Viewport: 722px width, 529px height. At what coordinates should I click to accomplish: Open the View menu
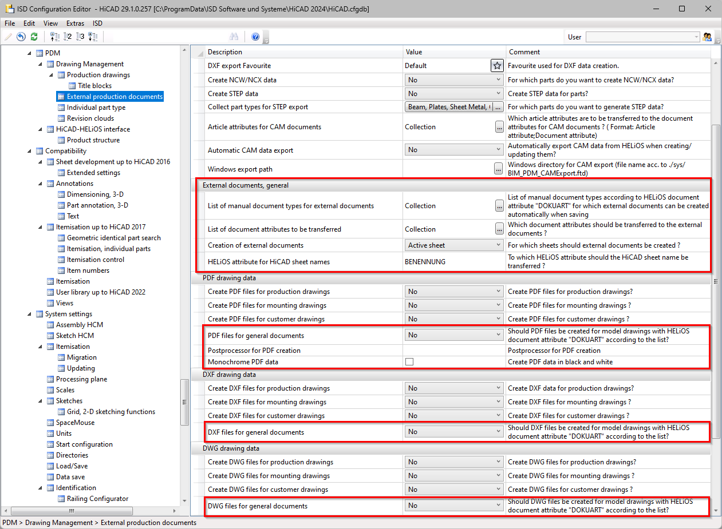pos(50,23)
